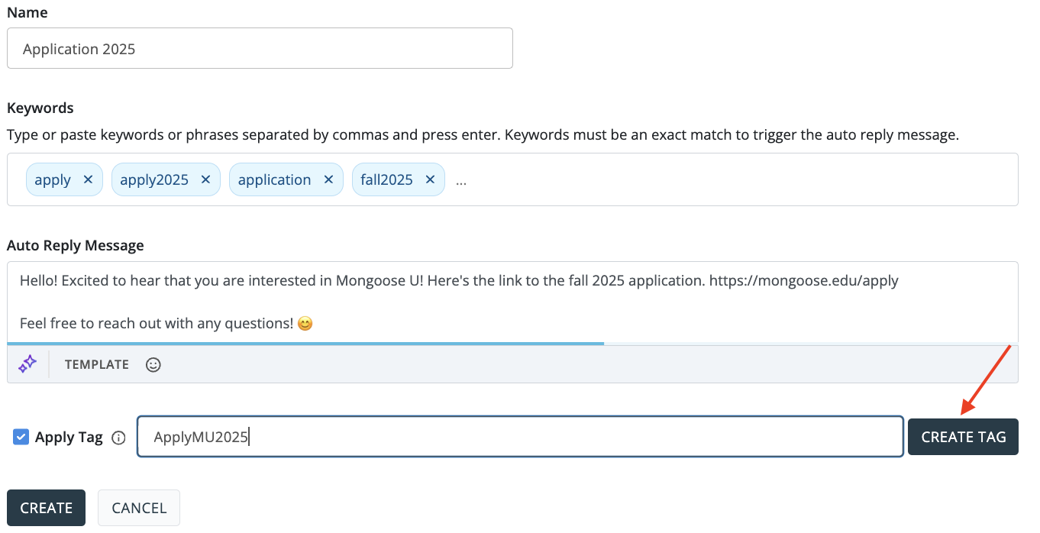Select the 'apply2025' keyword chip label
The width and height of the screenshot is (1040, 533).
154,180
